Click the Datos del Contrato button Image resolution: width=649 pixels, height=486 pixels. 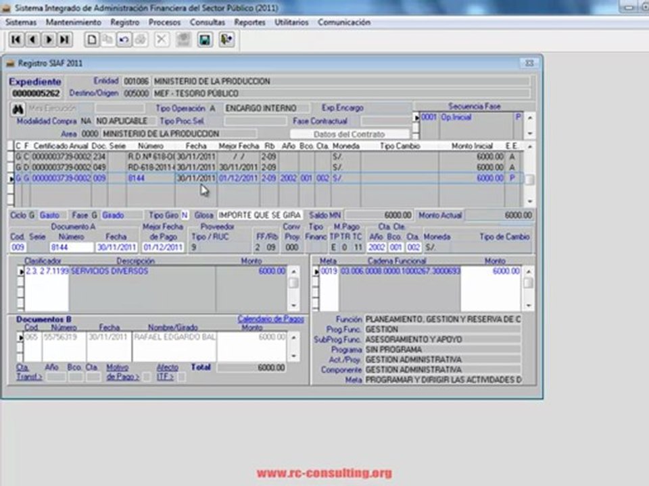(x=350, y=134)
